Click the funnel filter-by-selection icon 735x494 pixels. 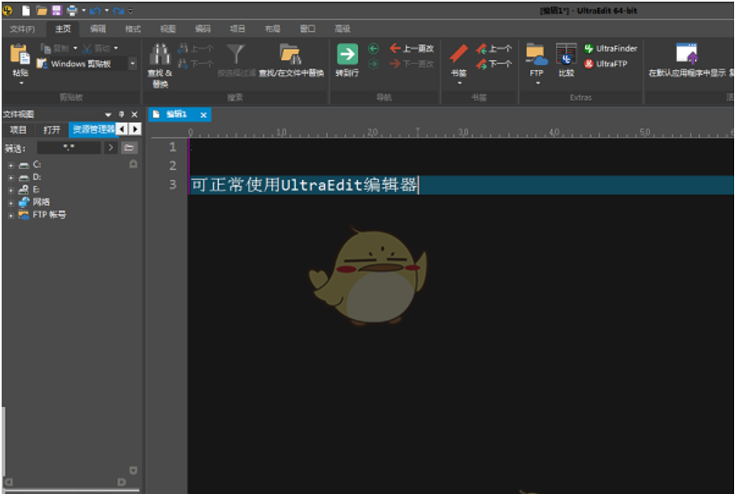236,55
